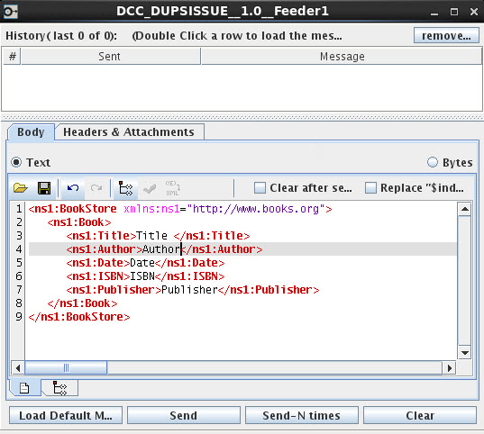Click the Send button
Image resolution: width=484 pixels, height=434 pixels.
184,415
